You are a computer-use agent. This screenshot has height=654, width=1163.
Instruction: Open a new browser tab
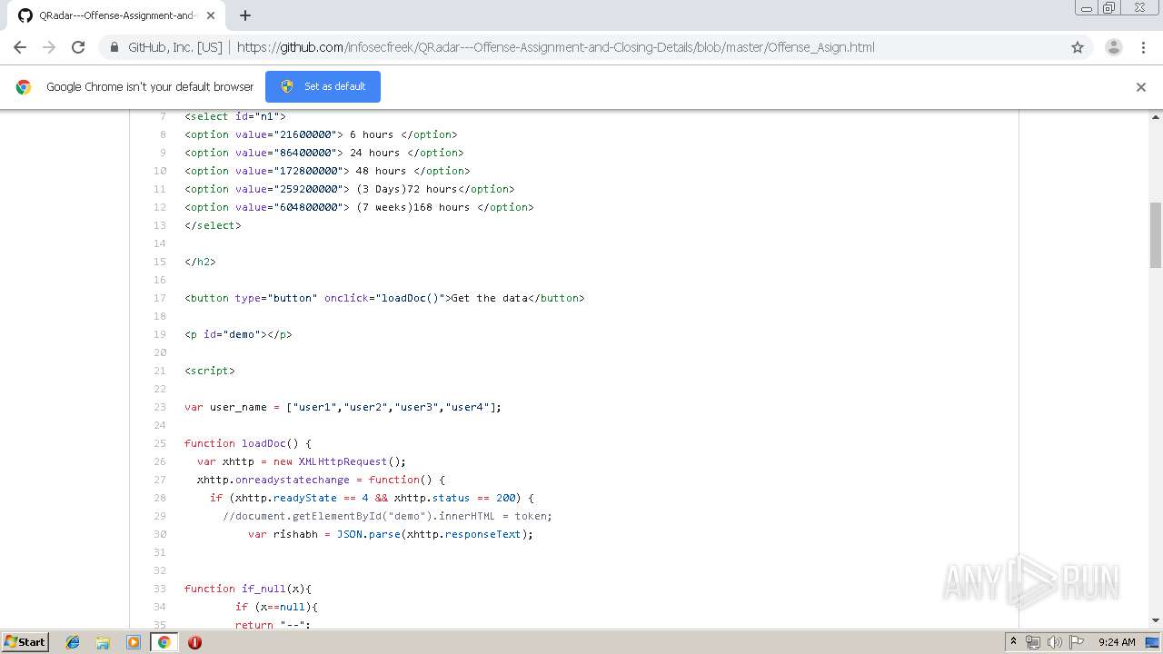(245, 15)
